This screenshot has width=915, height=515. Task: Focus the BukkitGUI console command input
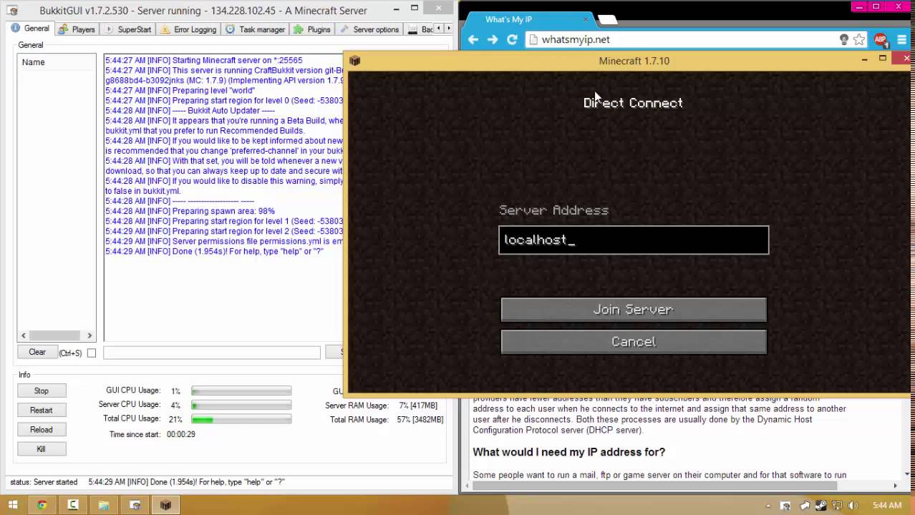click(212, 352)
